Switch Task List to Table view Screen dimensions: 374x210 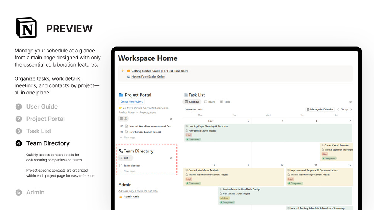pos(225,102)
